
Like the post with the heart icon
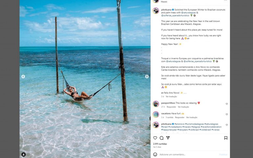[x=155, y=138]
